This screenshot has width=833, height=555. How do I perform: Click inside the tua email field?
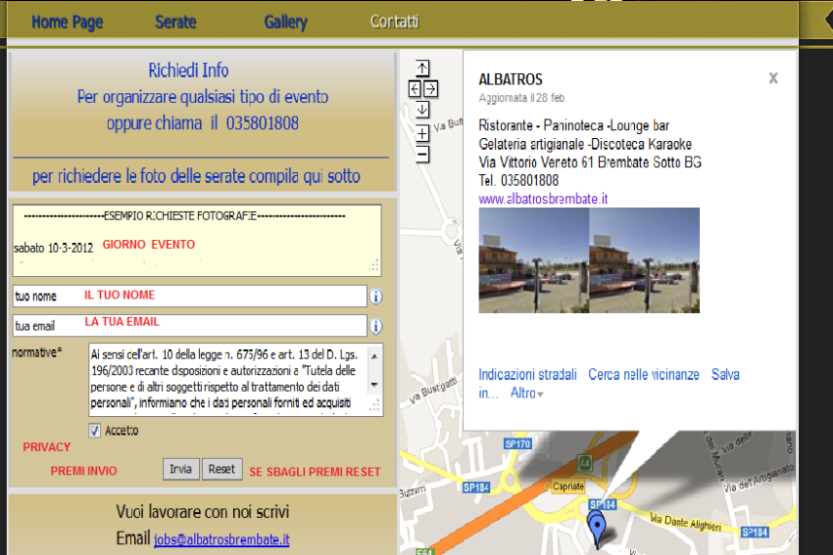tap(189, 326)
